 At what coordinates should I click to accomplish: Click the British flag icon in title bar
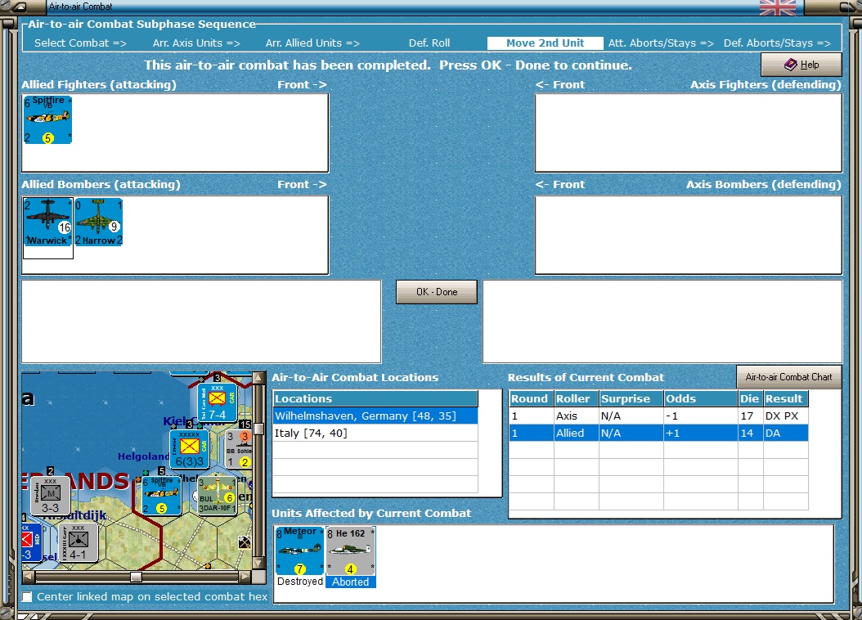[x=777, y=7]
